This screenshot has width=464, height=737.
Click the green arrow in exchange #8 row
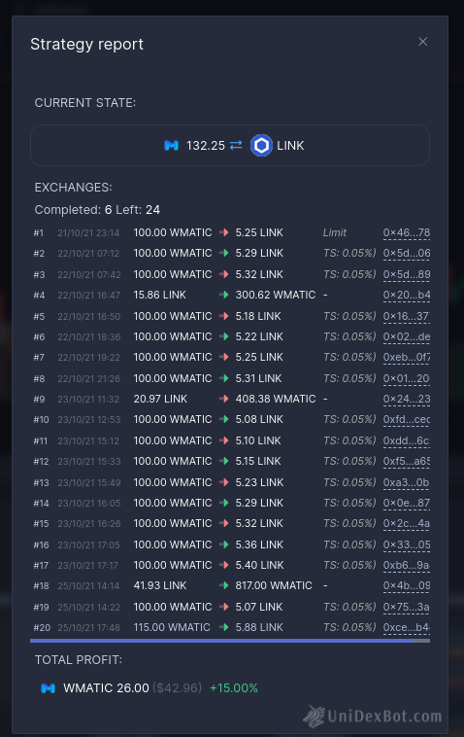tap(224, 378)
